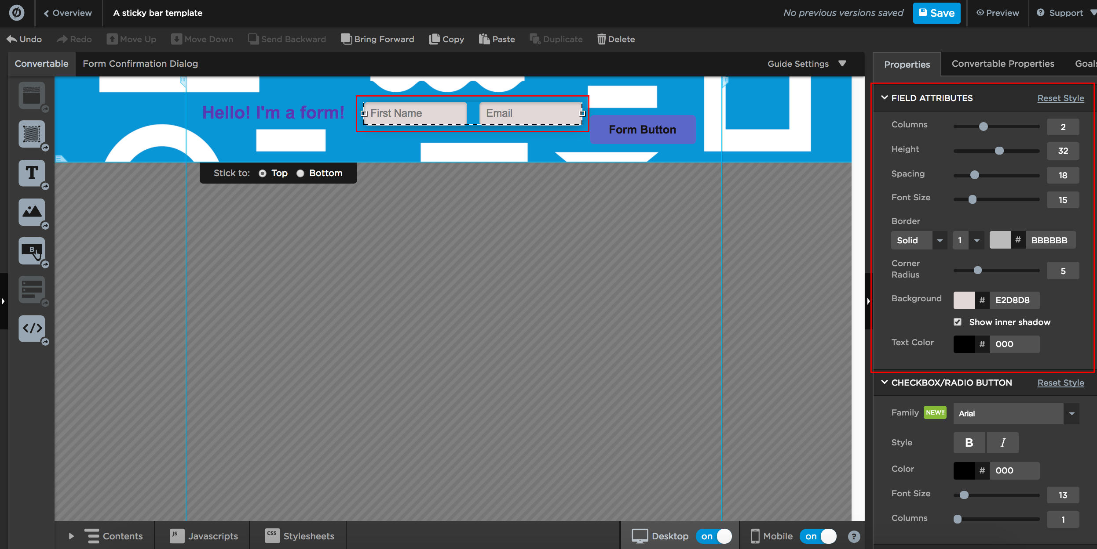The image size is (1097, 549).
Task: Select the Button widget tool
Action: [32, 251]
